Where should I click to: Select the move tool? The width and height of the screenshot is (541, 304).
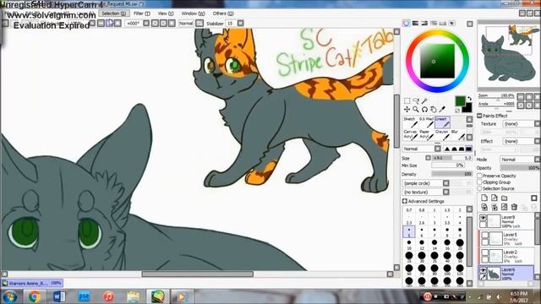pos(407,109)
